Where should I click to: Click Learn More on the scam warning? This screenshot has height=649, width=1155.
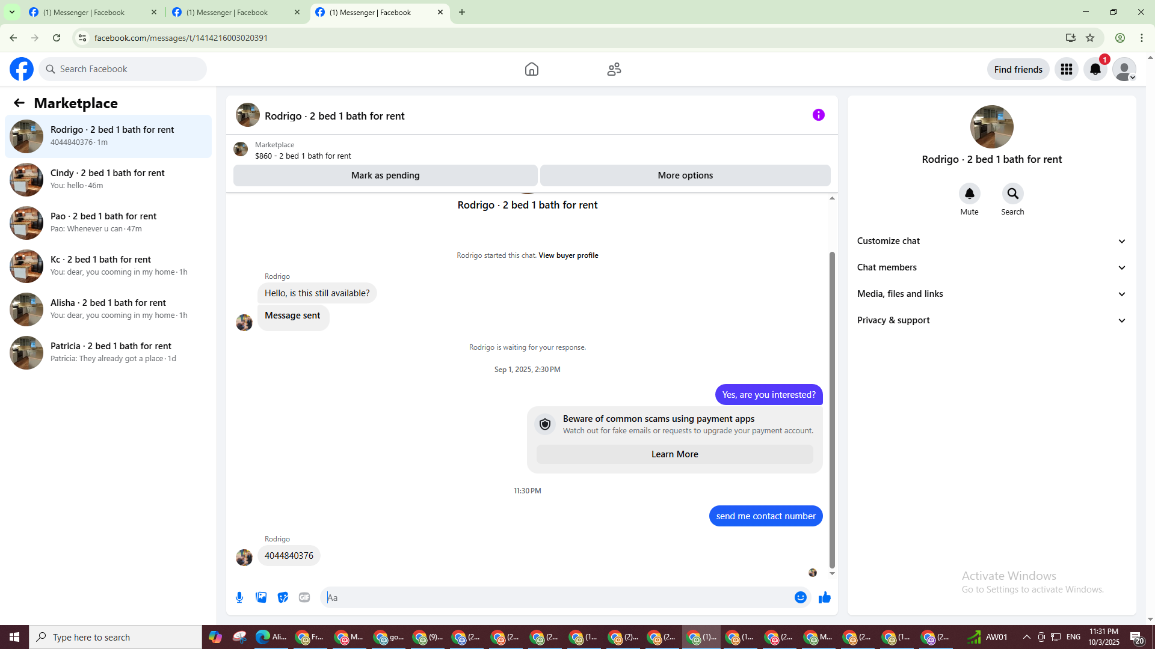pyautogui.click(x=675, y=454)
